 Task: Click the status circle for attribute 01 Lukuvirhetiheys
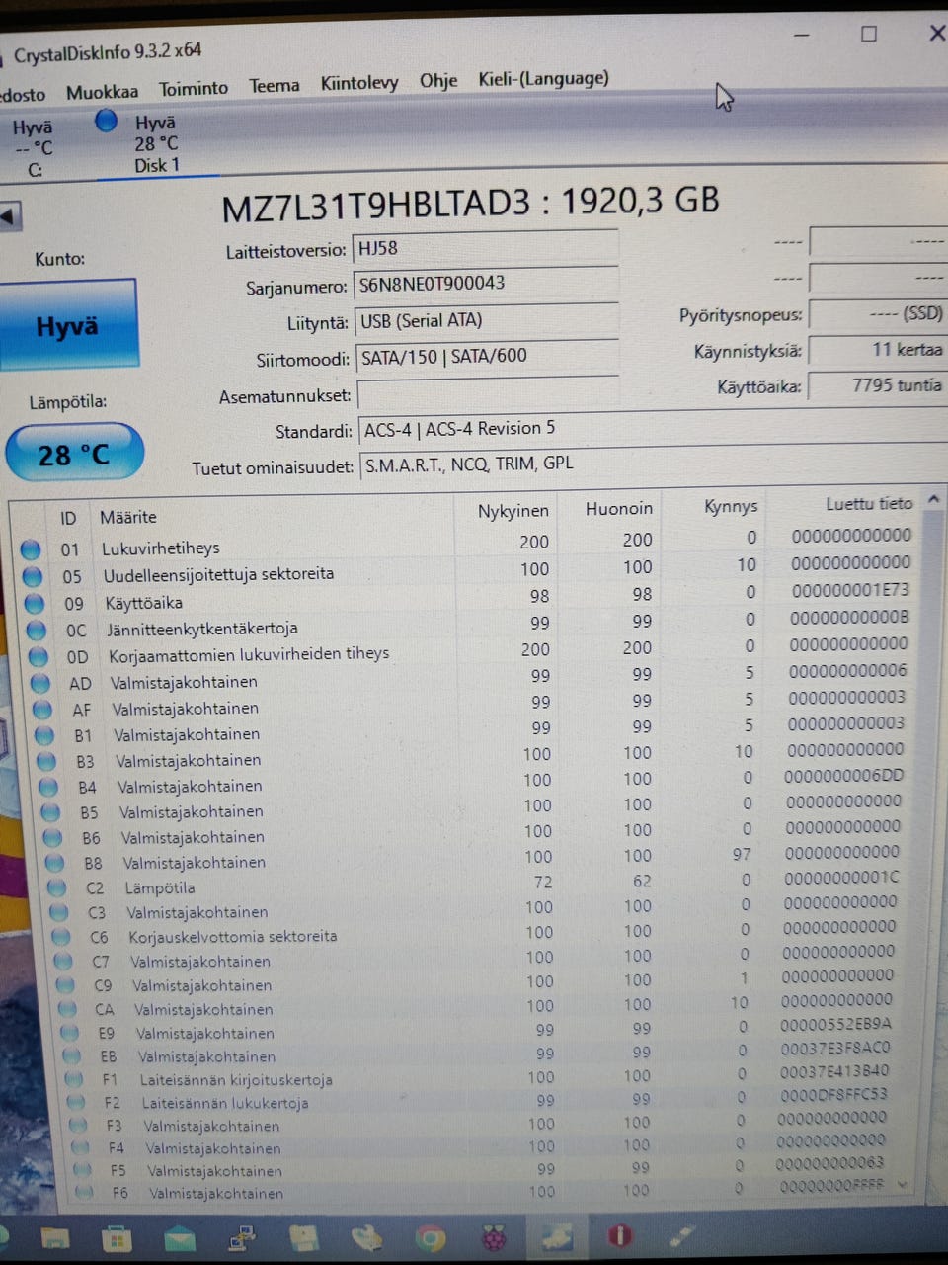click(31, 549)
